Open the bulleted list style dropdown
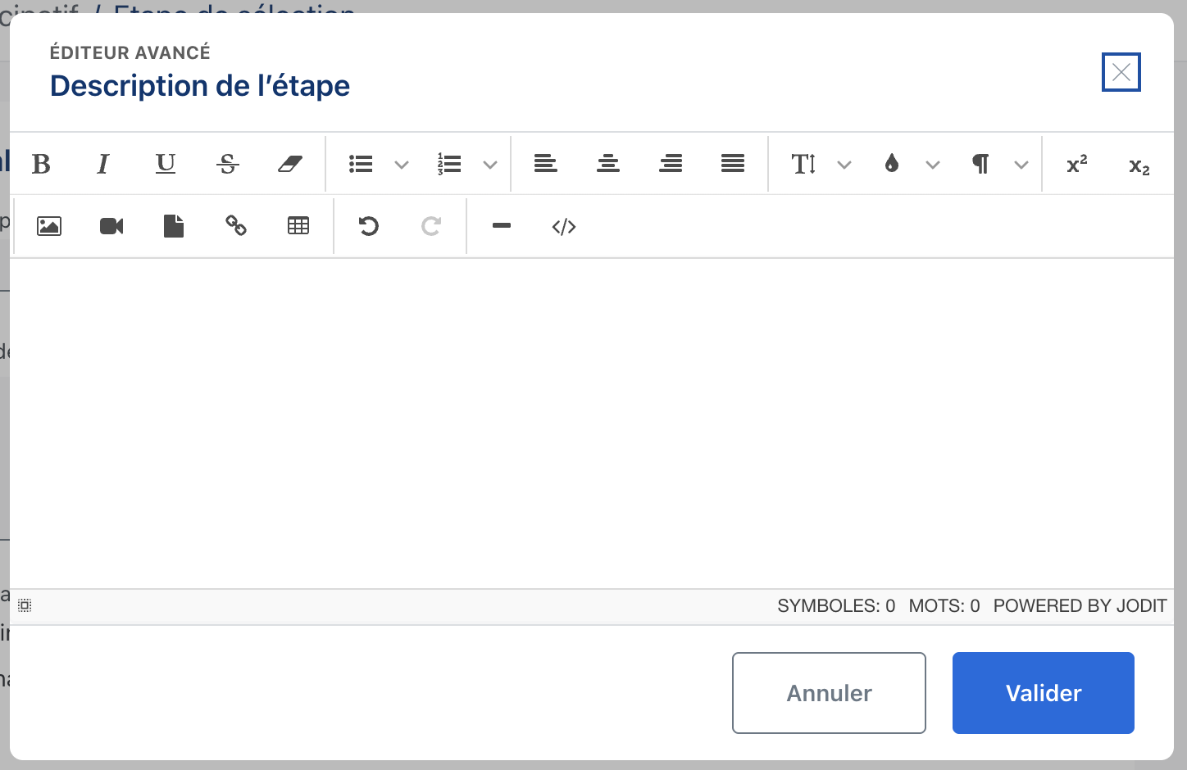The image size is (1187, 770). (x=402, y=165)
